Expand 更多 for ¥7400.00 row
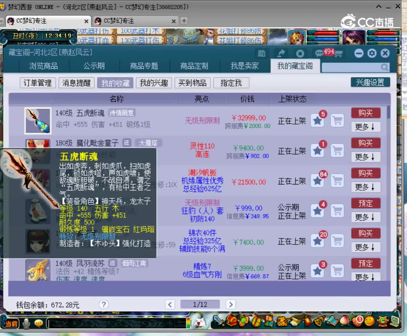 pos(365,247)
